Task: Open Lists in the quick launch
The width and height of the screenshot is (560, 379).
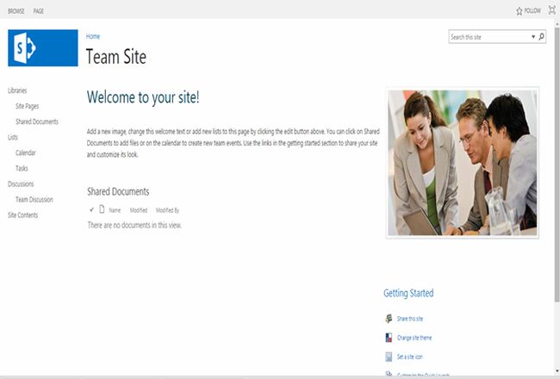Action: pos(13,137)
